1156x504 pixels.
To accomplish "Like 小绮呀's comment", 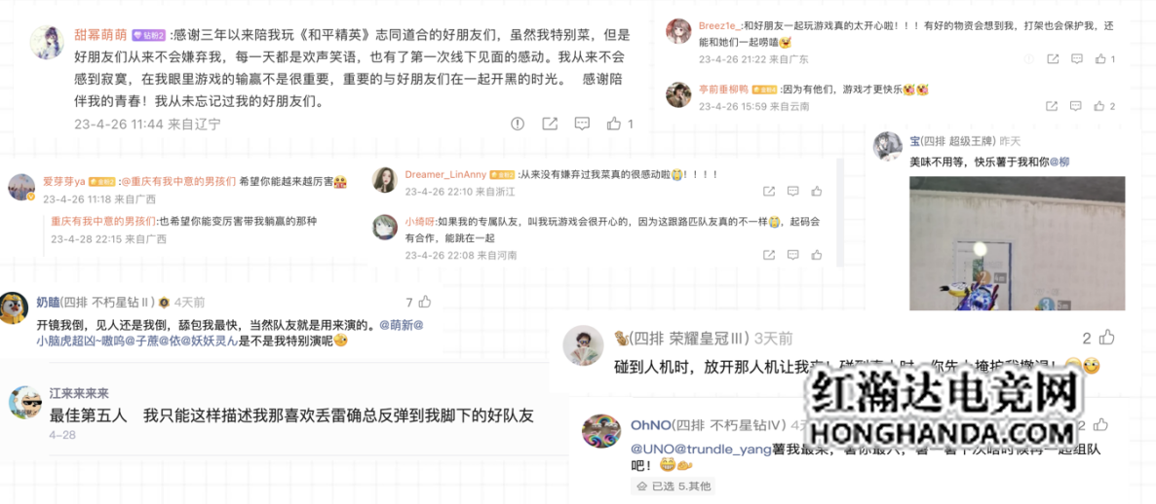I will (816, 255).
